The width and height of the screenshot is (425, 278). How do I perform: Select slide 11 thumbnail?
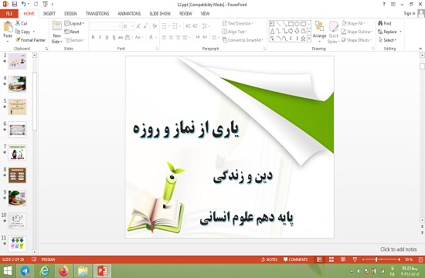[x=17, y=243]
